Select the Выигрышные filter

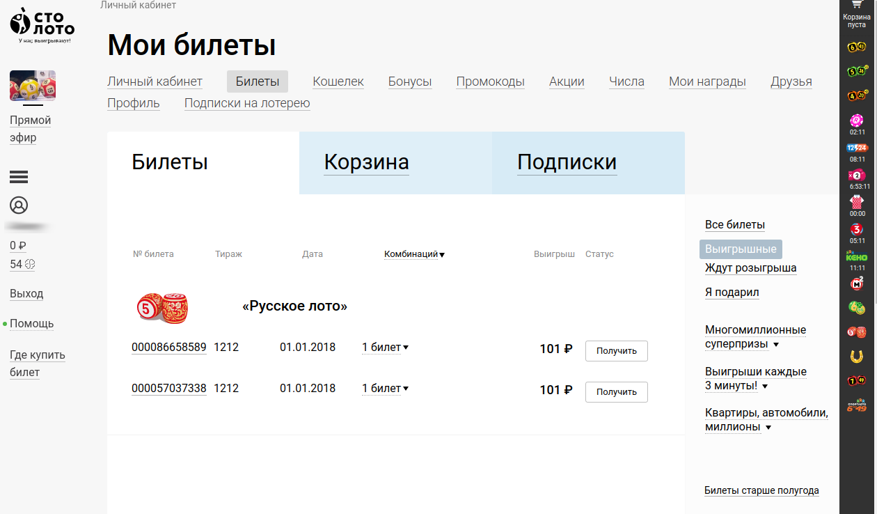tap(741, 249)
